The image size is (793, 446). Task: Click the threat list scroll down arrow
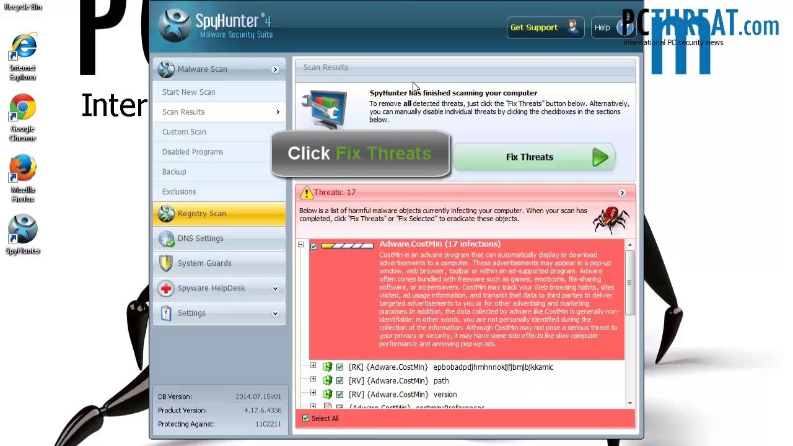(x=629, y=403)
